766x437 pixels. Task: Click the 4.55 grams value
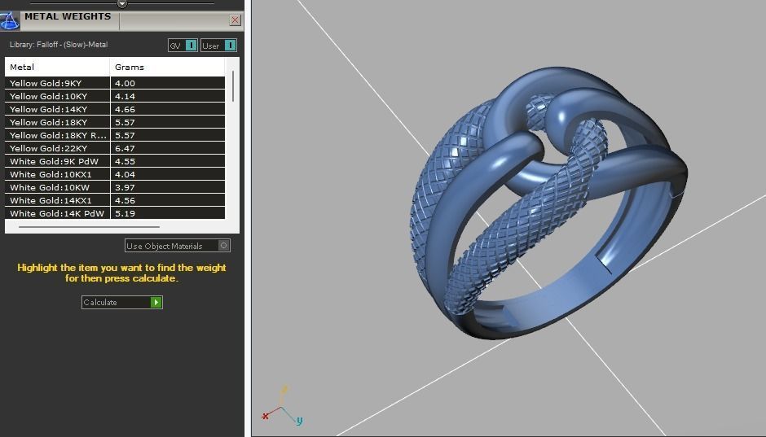(125, 161)
